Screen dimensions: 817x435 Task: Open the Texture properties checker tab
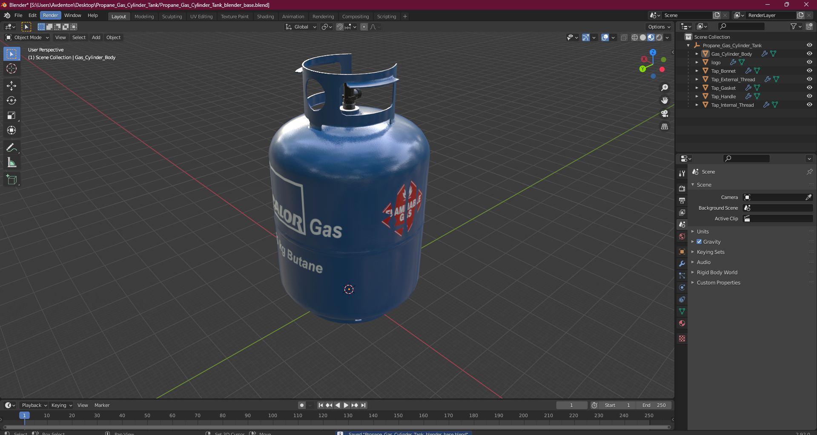coord(682,338)
